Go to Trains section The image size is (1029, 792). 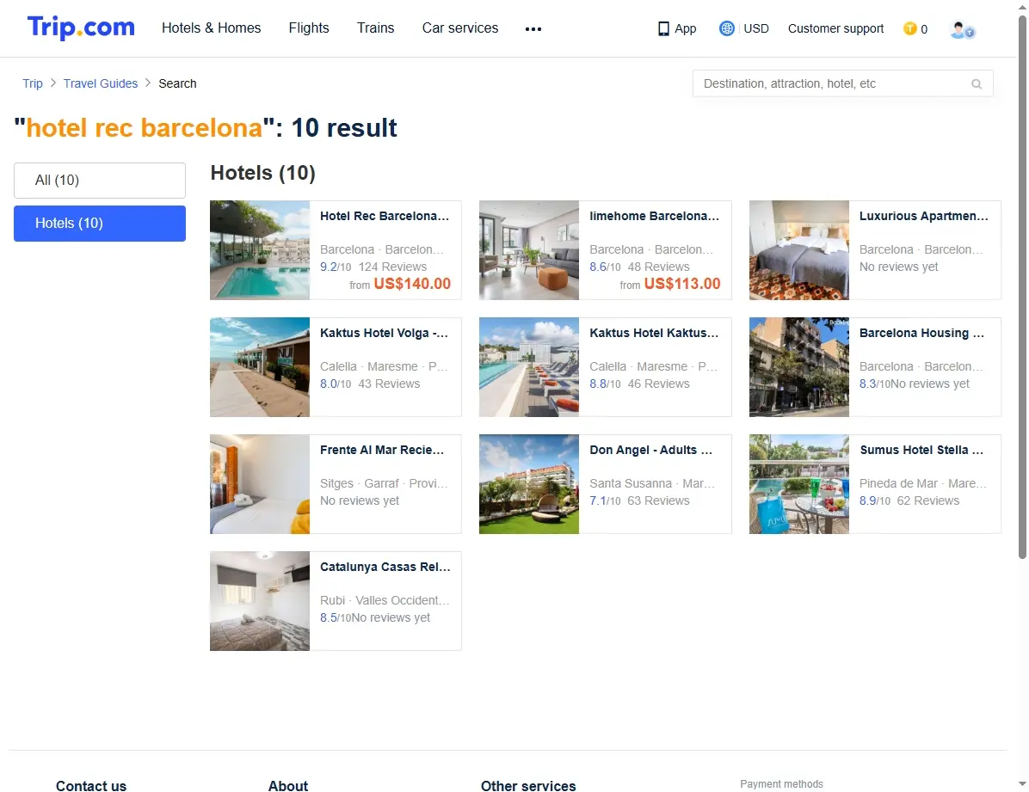tap(375, 28)
